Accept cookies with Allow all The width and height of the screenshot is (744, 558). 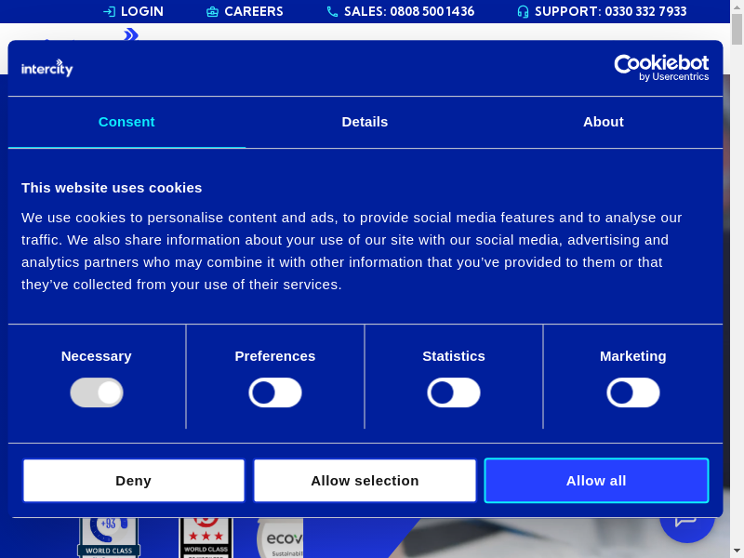pos(596,481)
